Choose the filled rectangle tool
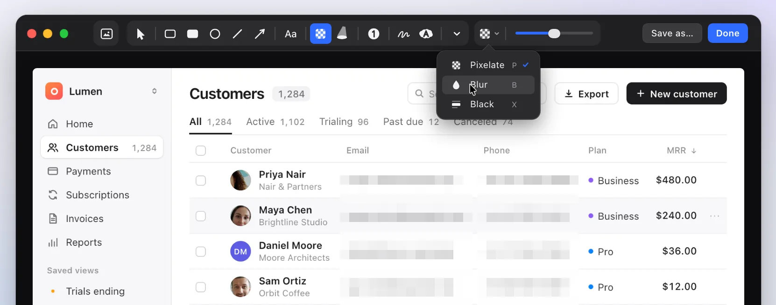Viewport: 776px width, 305px height. 192,34
